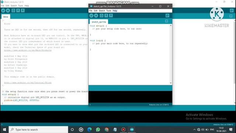Maximize the sketch_apr19a window

coord(160,6)
